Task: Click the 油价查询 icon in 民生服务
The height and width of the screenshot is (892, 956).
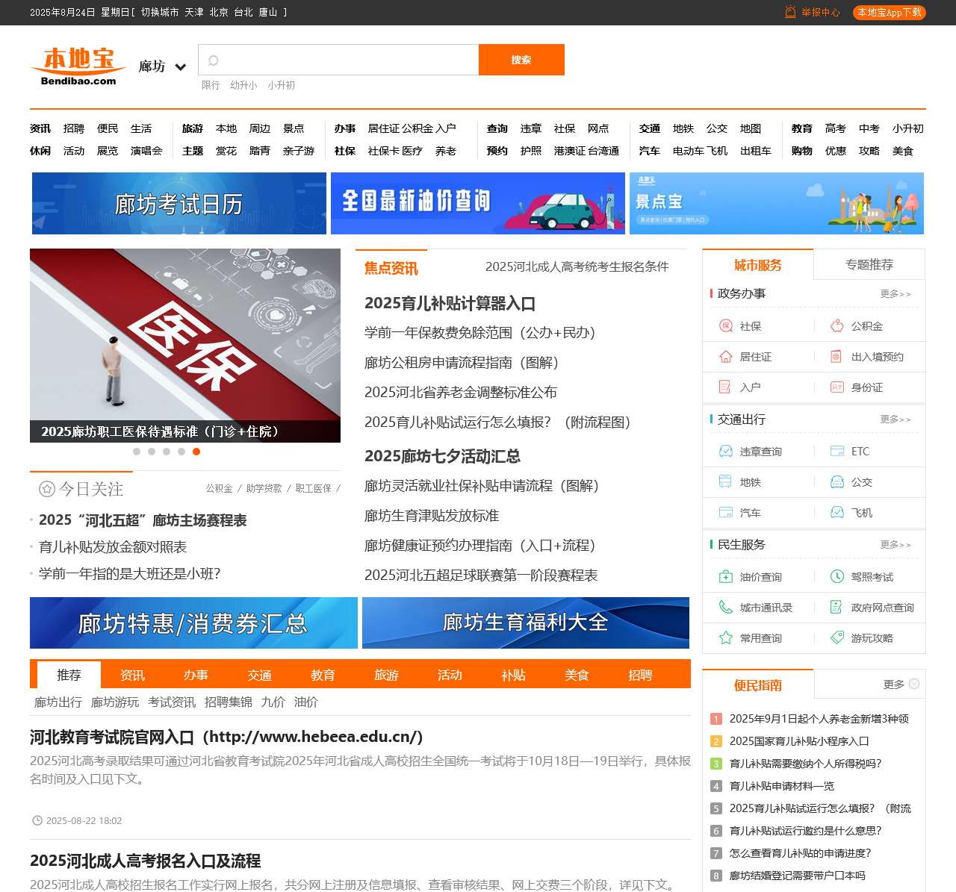Action: 725,577
